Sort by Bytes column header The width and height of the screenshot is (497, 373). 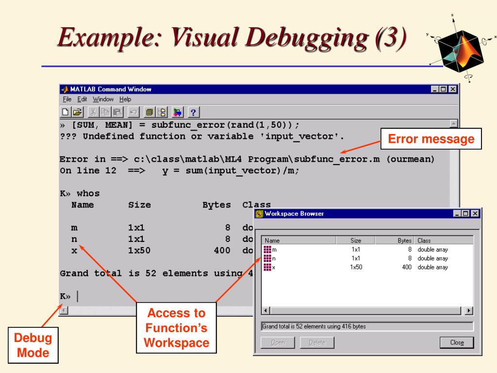click(395, 240)
